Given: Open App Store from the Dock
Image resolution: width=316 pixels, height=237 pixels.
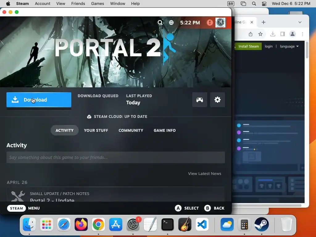Looking at the screenshot, I should 116,224.
